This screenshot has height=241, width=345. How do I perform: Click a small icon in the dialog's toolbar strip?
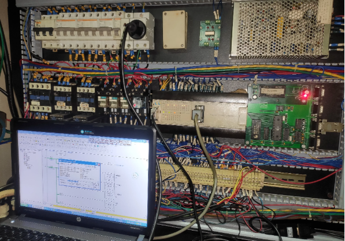point(88,167)
